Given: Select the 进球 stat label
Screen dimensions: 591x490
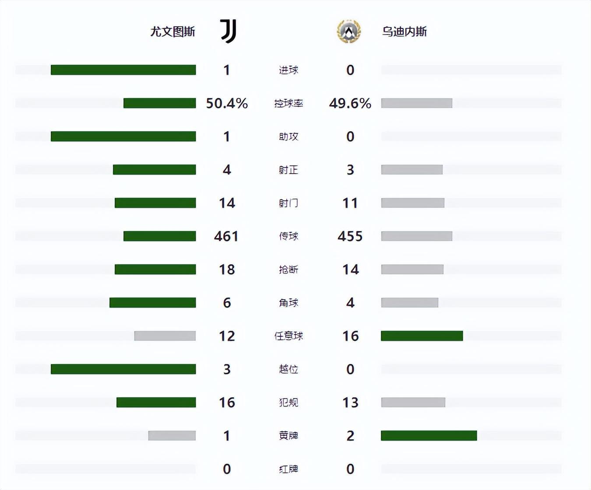Looking at the screenshot, I should pyautogui.click(x=288, y=70).
